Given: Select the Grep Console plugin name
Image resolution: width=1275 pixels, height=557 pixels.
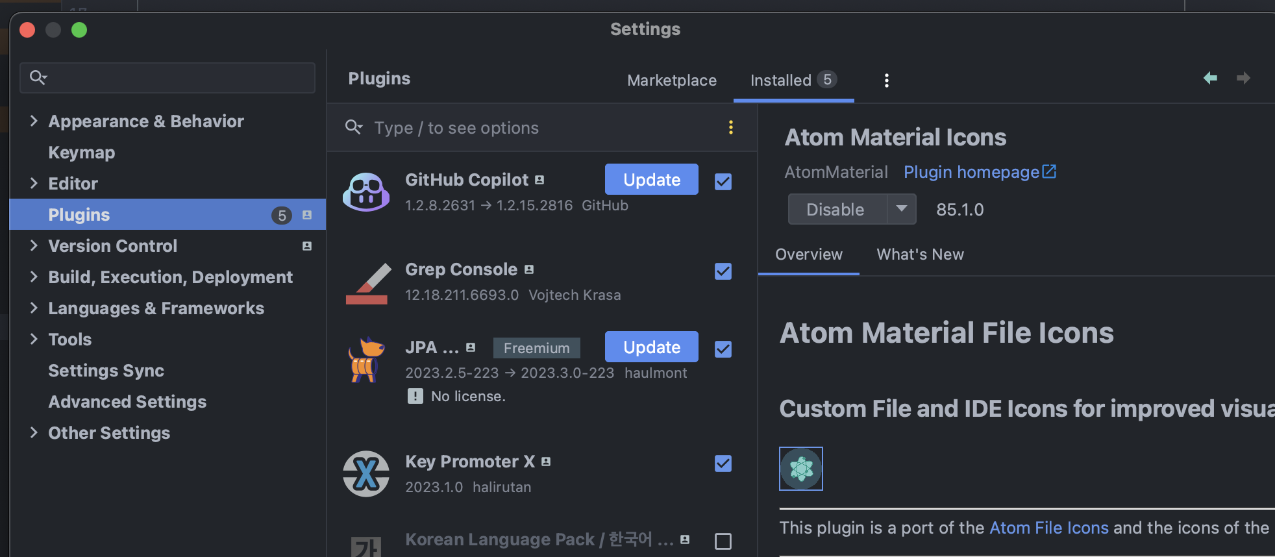Looking at the screenshot, I should (461, 269).
